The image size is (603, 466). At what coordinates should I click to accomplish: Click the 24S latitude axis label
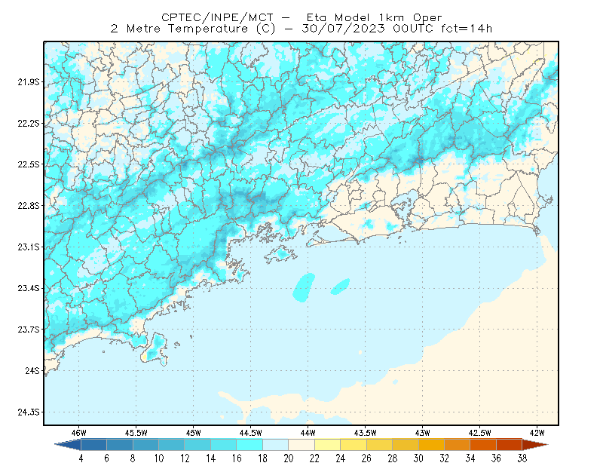point(32,370)
